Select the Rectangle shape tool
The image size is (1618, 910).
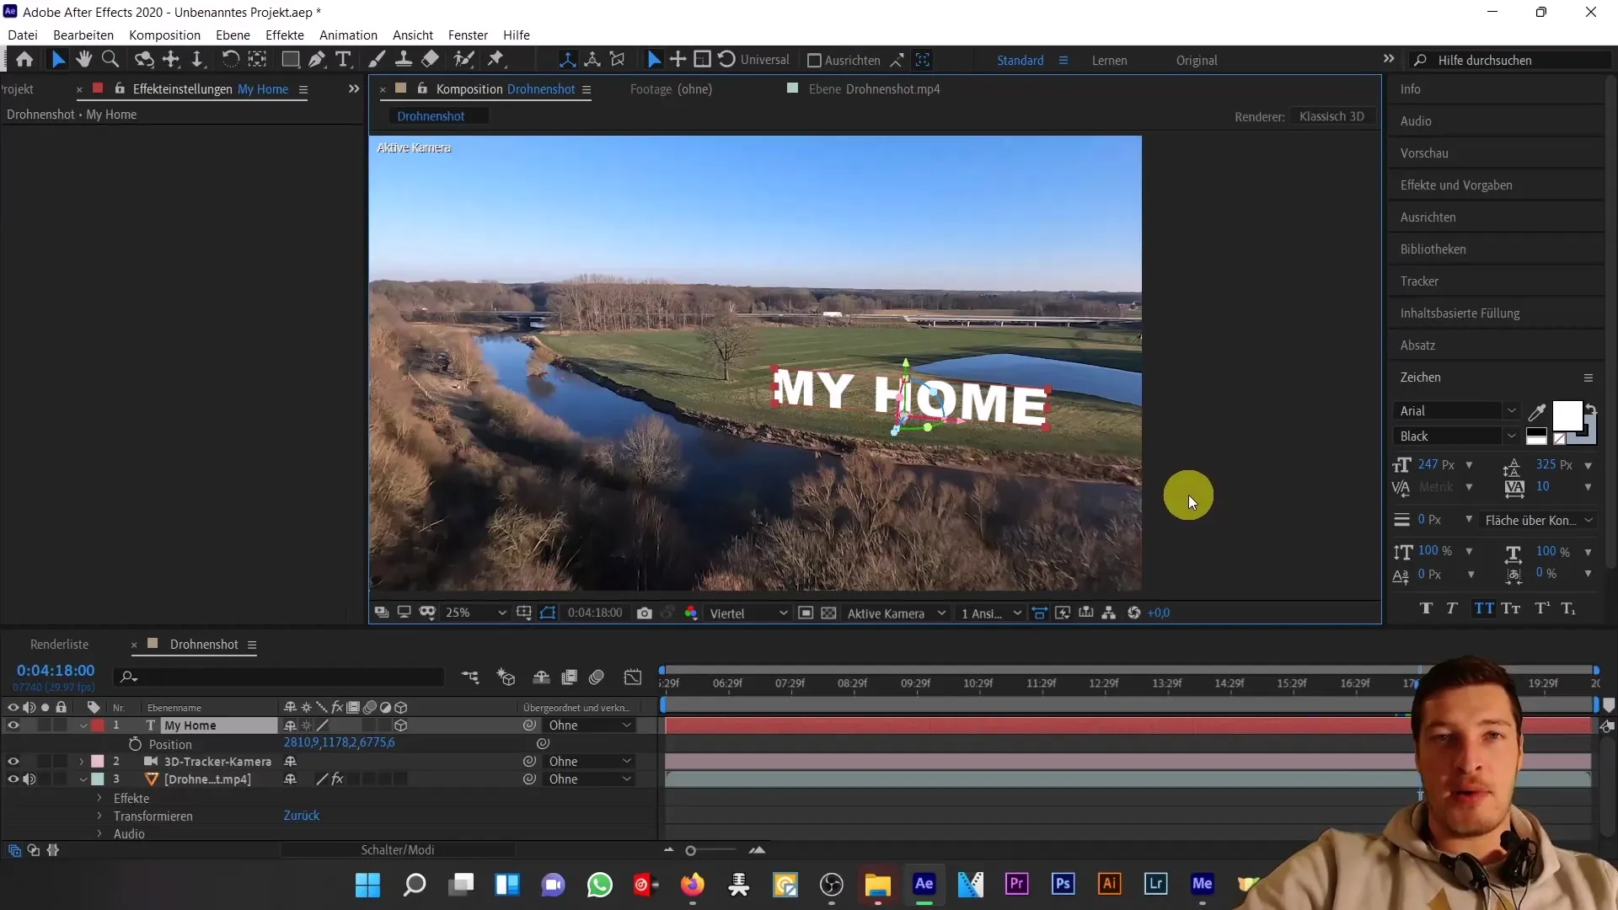pos(290,60)
